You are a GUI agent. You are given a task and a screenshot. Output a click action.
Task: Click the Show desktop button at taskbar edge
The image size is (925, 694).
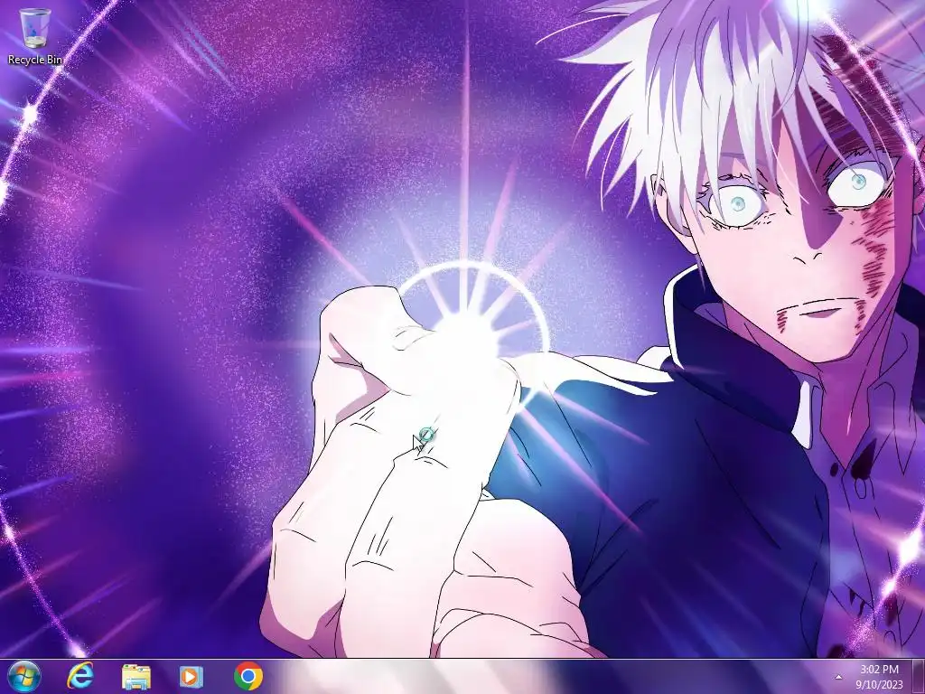[x=918, y=676]
